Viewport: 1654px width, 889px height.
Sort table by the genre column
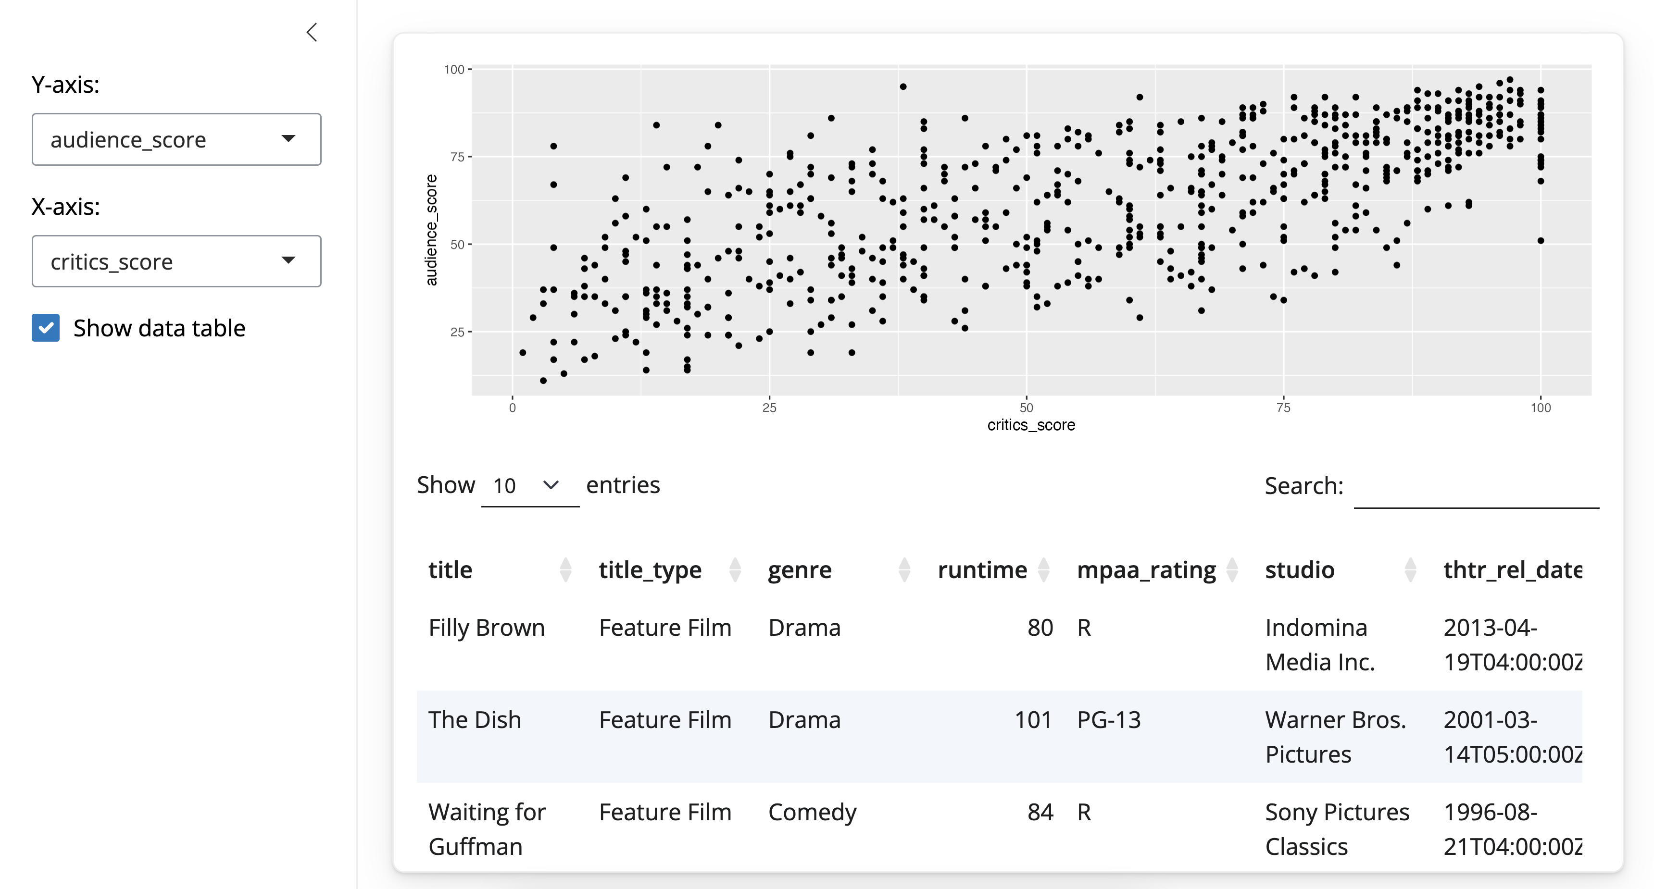click(840, 570)
